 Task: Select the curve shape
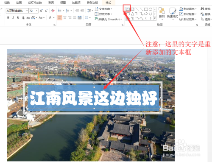(142, 18)
